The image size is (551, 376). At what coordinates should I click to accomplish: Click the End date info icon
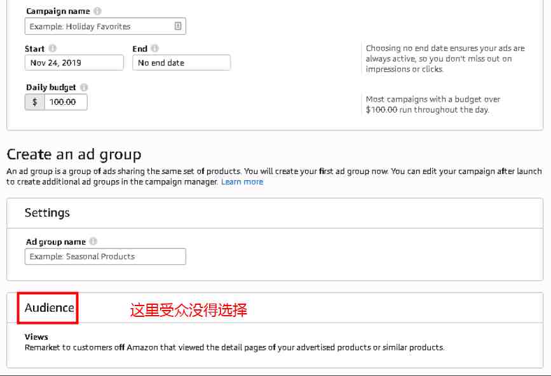tap(154, 48)
